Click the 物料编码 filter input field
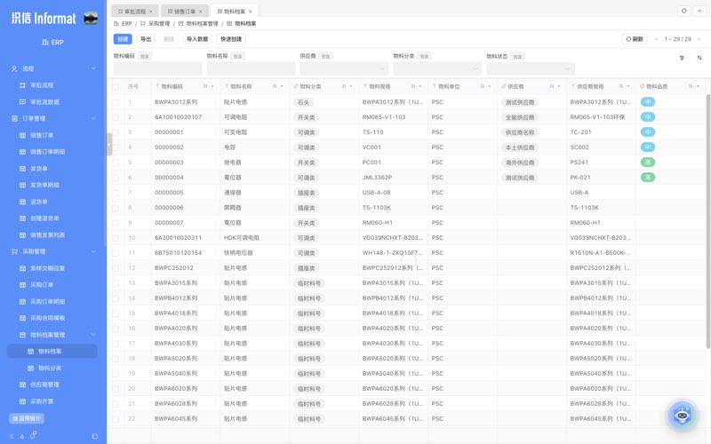 (157, 68)
